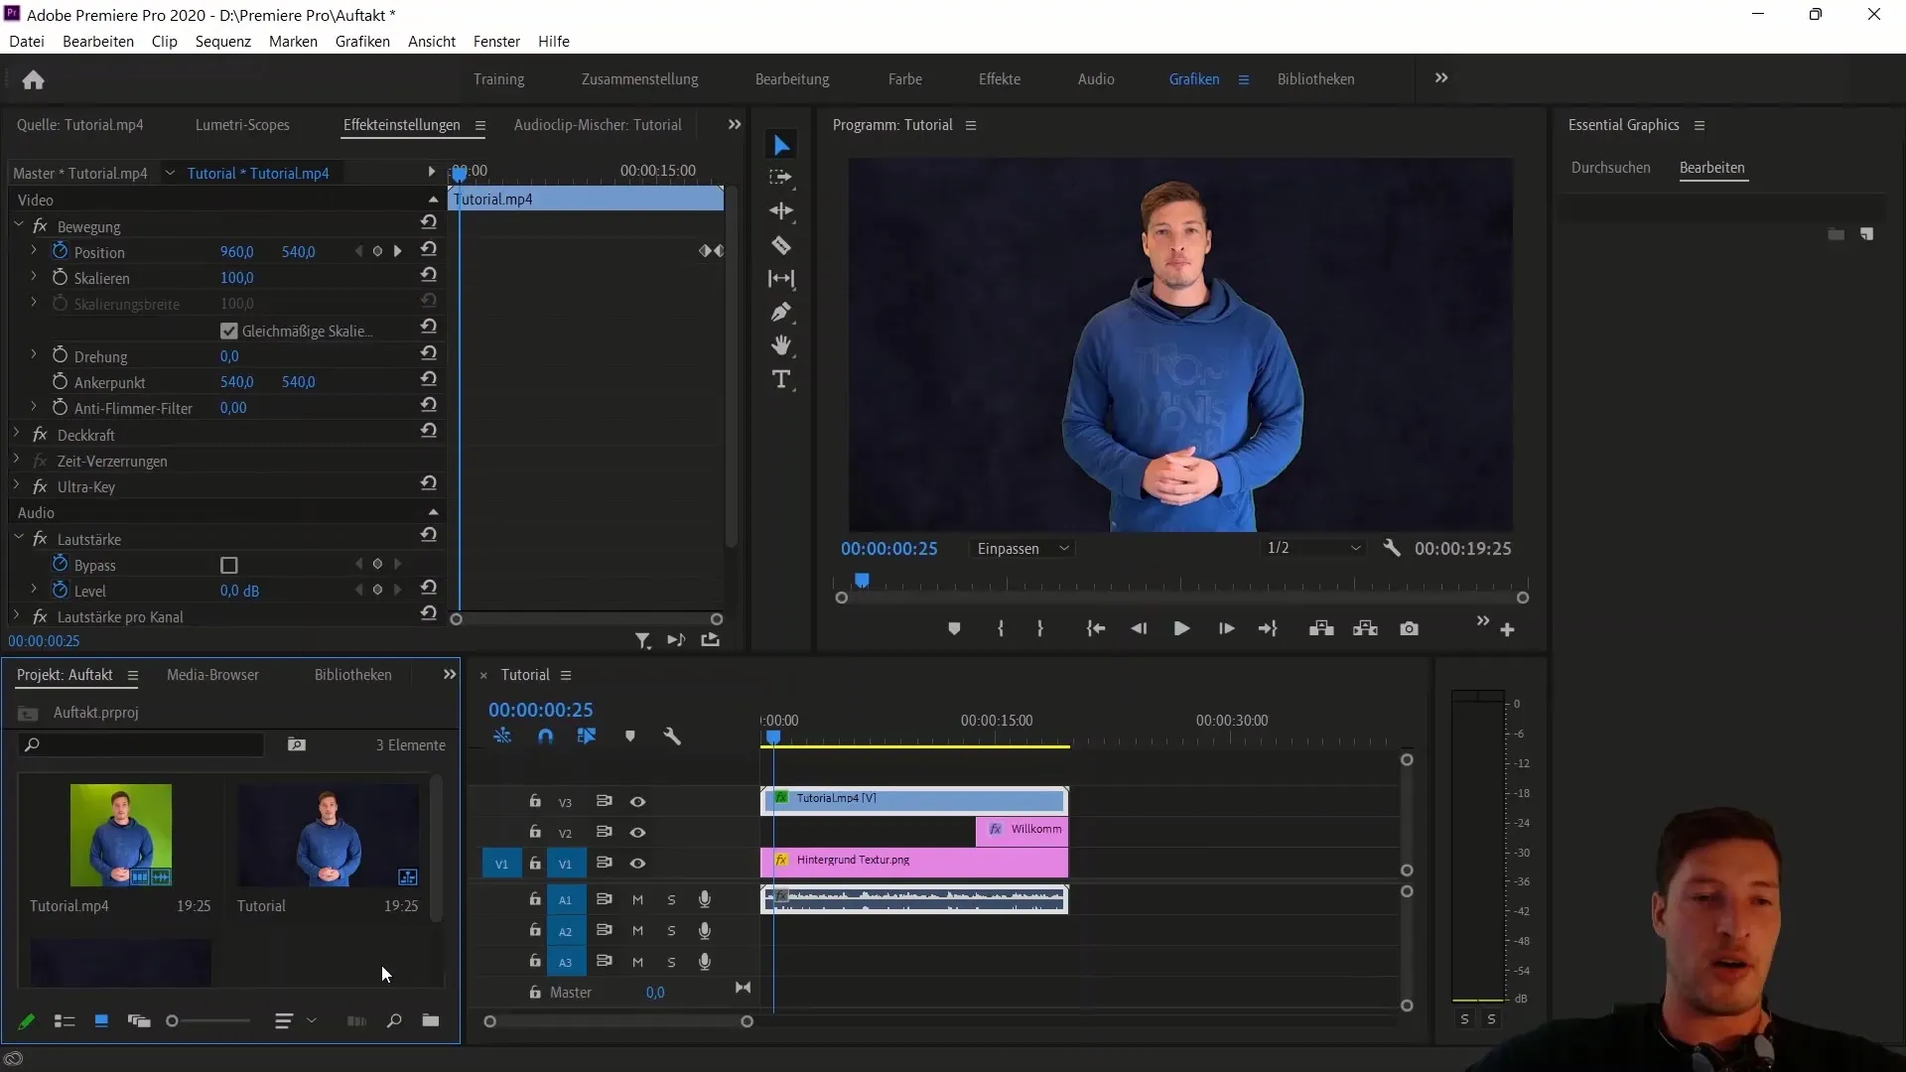Click the Project thumbnail zoom slider
The height and width of the screenshot is (1072, 1906).
(208, 1020)
